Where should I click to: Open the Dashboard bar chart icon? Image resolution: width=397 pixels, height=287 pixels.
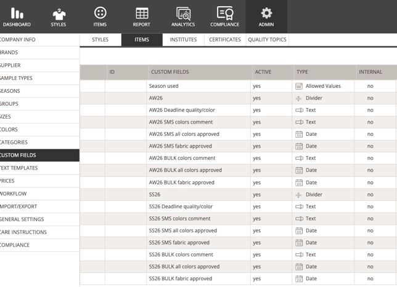coord(17,13)
